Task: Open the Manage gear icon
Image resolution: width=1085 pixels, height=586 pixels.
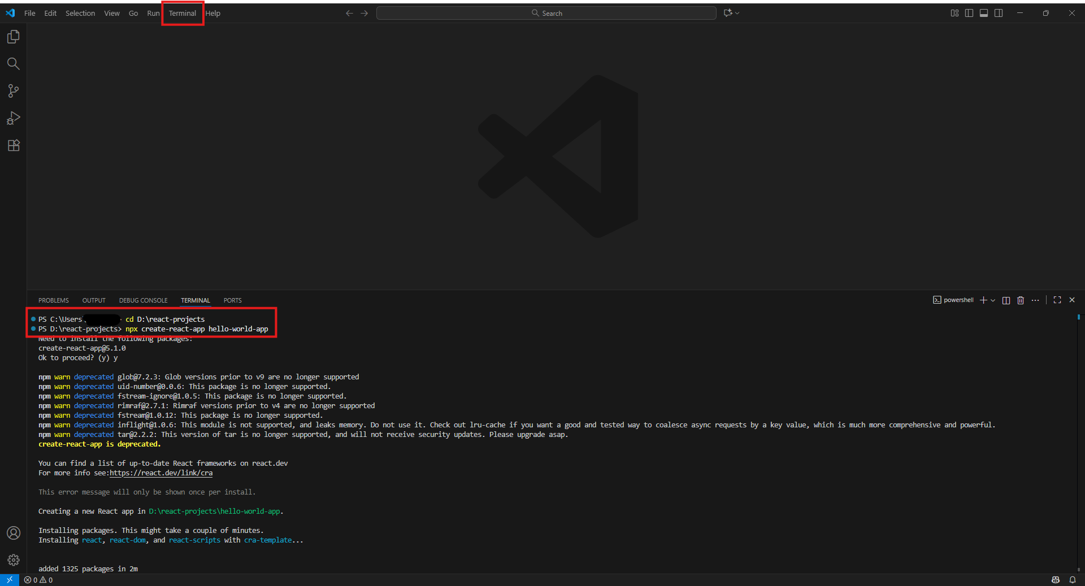Action: tap(14, 560)
